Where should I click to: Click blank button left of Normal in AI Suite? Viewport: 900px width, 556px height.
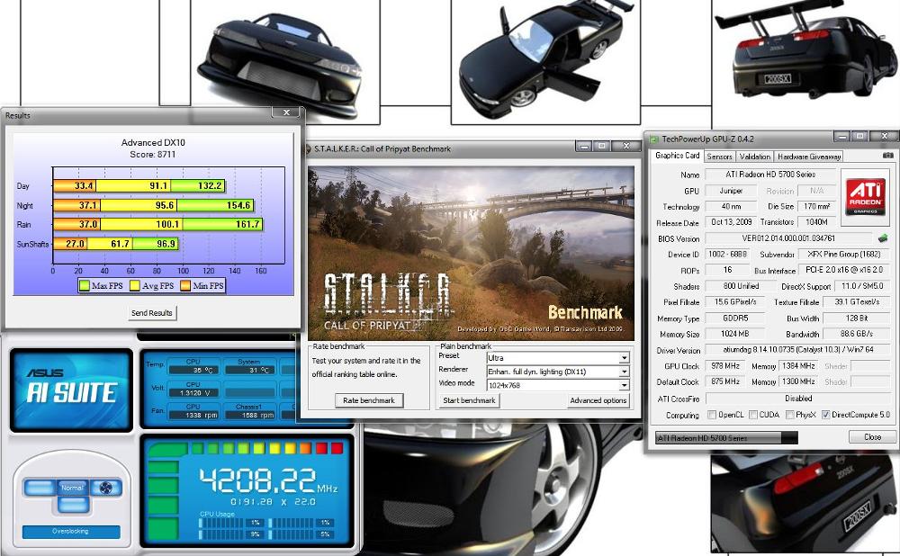(x=39, y=488)
